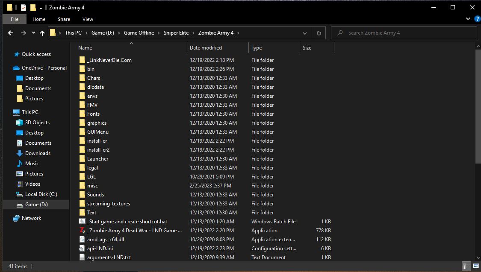The image size is (481, 272).
Task: Open recent locations dropdown arrow
Action: (33, 33)
